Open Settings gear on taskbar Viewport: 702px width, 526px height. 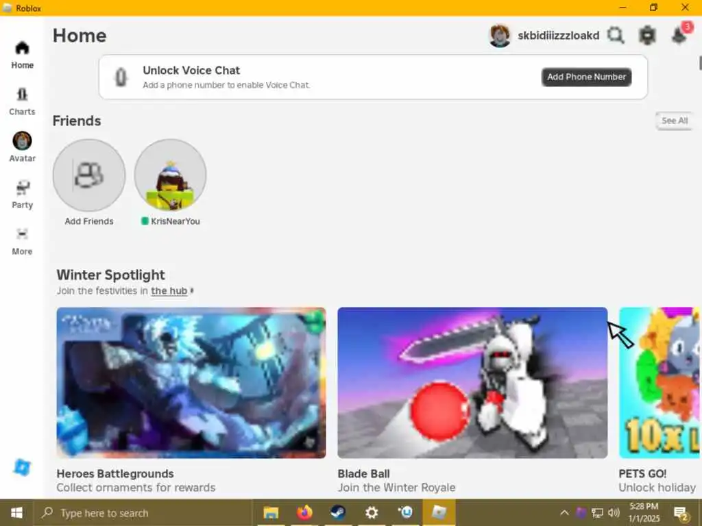[372, 512]
